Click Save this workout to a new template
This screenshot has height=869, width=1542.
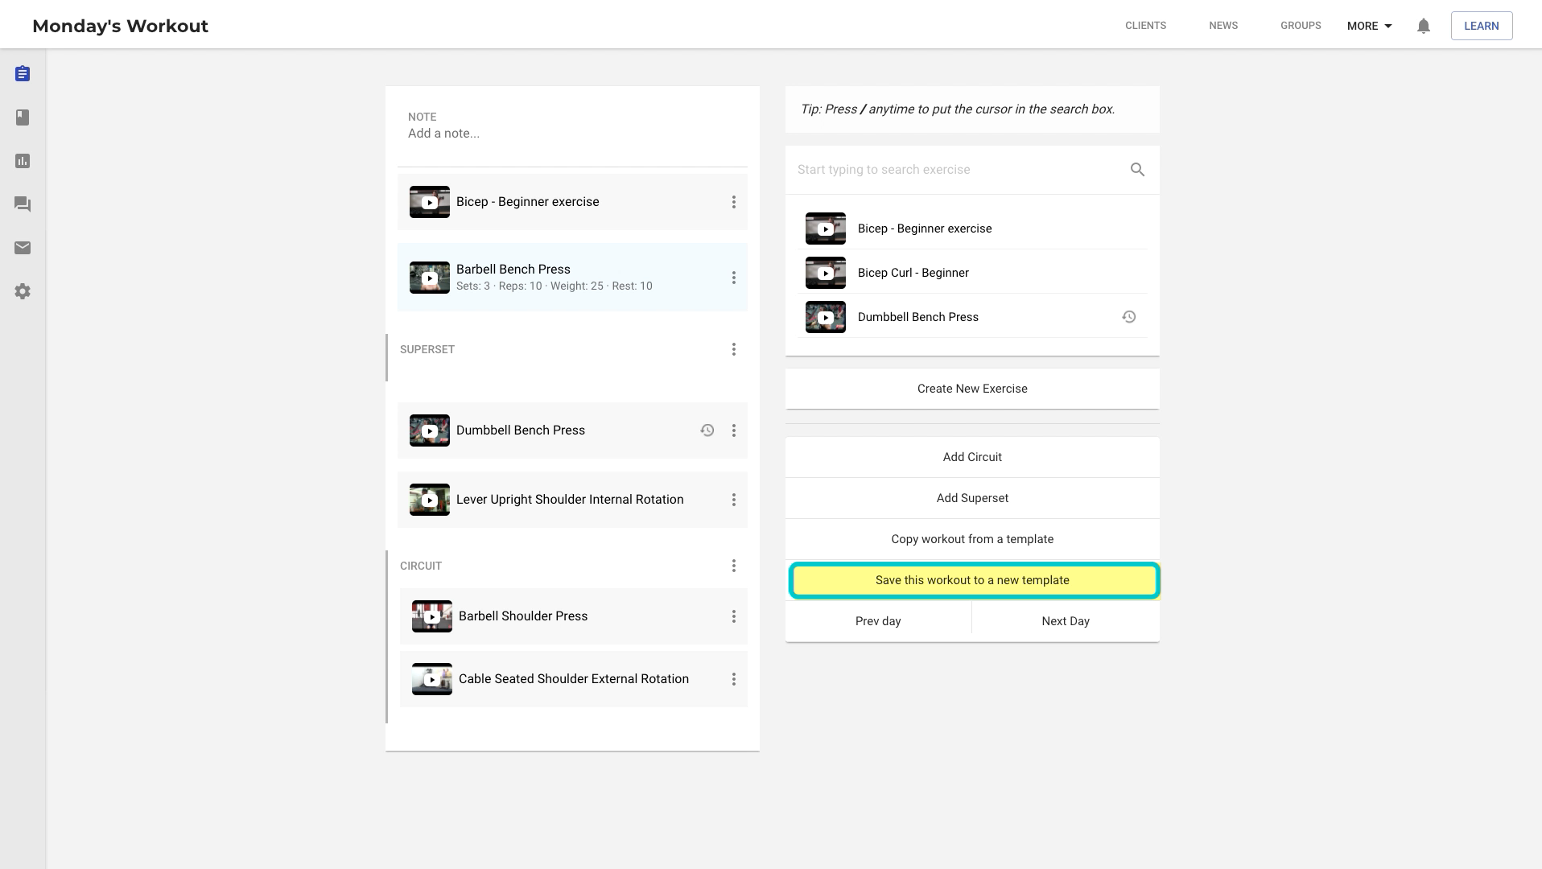(972, 580)
